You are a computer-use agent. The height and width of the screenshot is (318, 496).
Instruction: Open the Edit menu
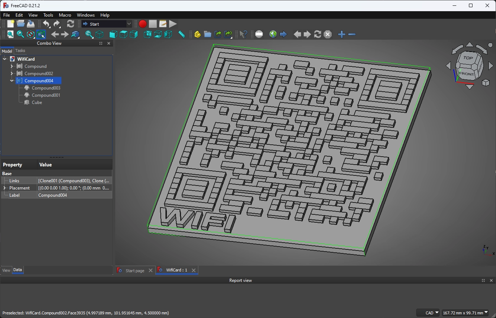tap(19, 15)
